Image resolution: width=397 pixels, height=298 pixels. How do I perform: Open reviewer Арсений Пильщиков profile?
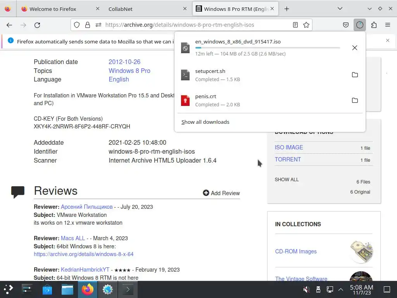point(86,207)
